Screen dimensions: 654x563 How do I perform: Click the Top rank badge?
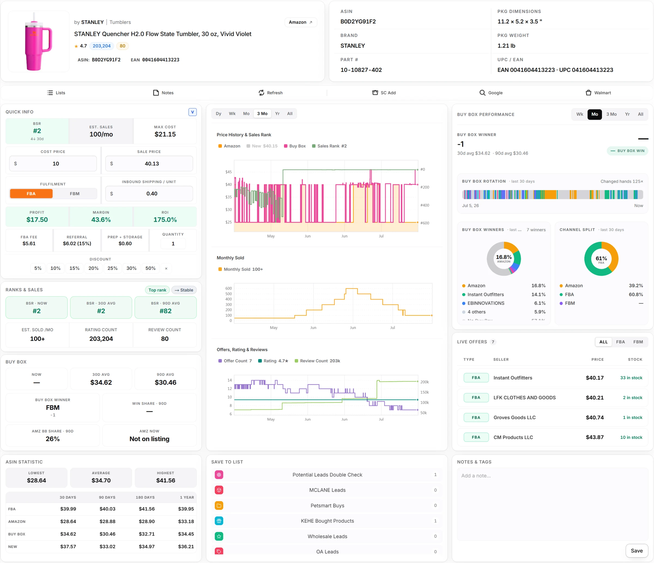pyautogui.click(x=158, y=290)
